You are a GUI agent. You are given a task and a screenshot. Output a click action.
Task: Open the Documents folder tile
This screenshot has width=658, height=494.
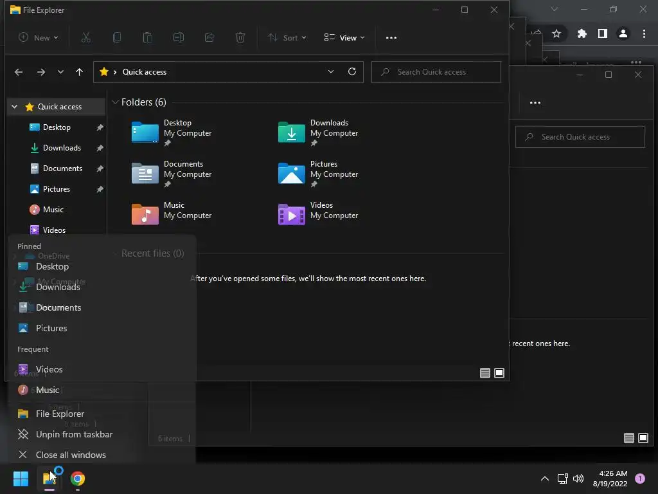coord(172,174)
